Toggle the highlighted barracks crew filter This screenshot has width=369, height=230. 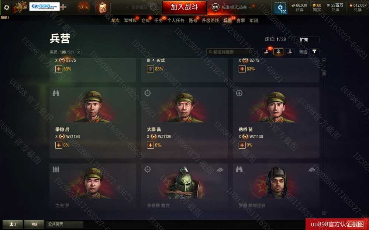[x=278, y=52]
